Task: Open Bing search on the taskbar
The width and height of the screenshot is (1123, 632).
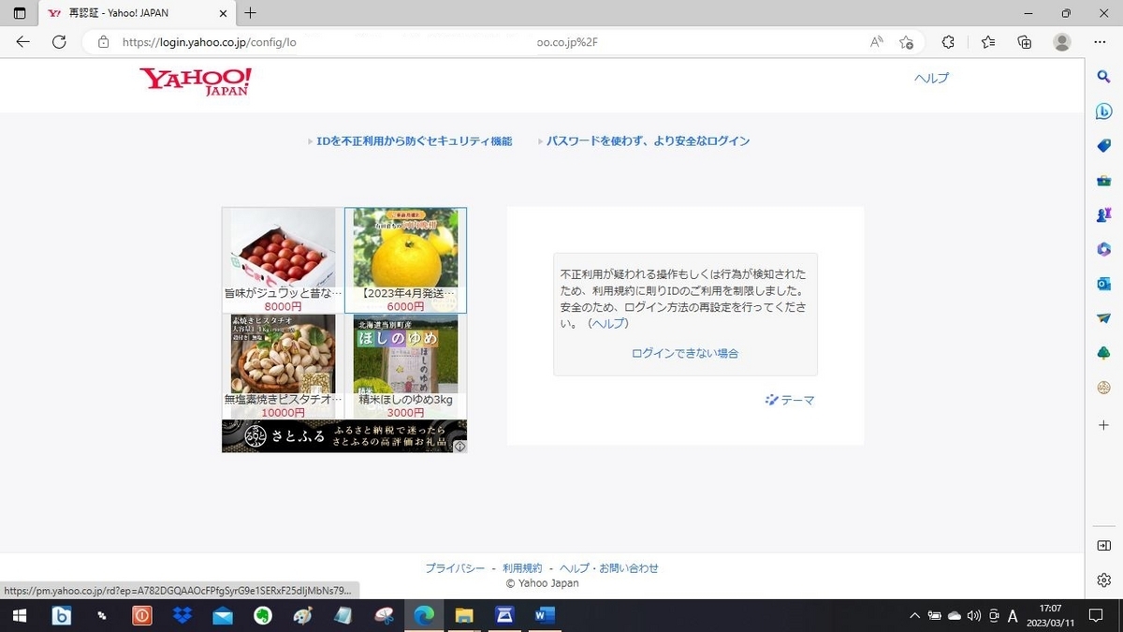Action: click(x=62, y=615)
